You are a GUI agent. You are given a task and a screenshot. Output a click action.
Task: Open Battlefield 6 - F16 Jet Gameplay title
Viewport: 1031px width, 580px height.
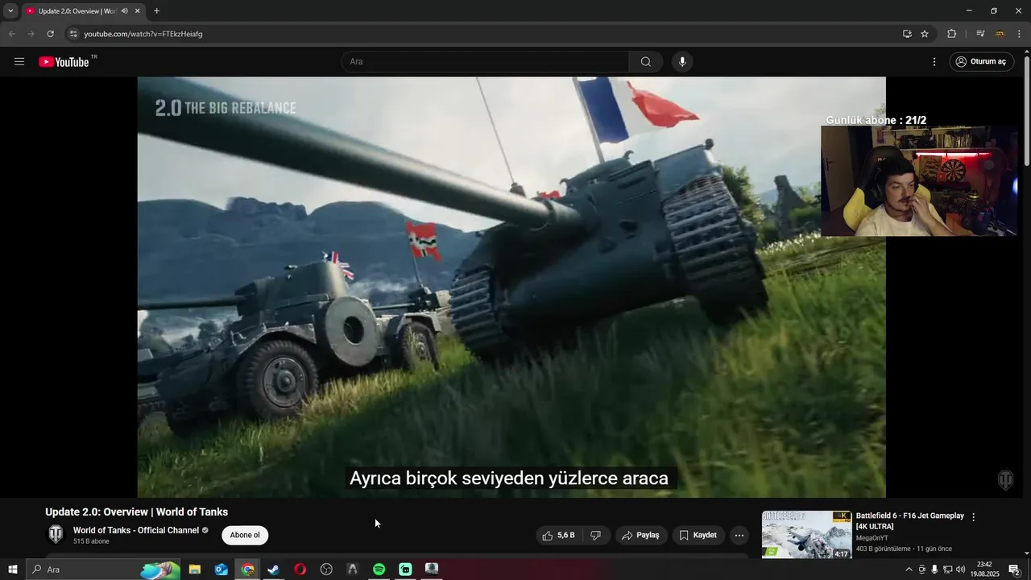coord(910,520)
